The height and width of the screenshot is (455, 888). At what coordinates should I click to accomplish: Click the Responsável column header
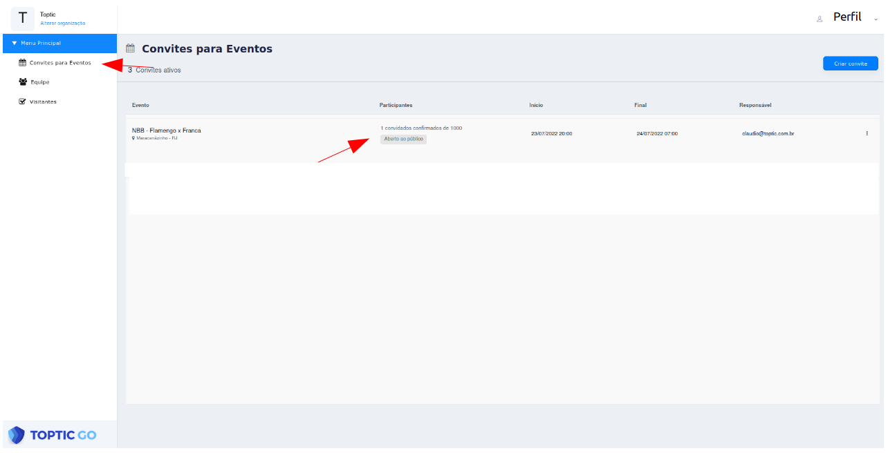(755, 105)
